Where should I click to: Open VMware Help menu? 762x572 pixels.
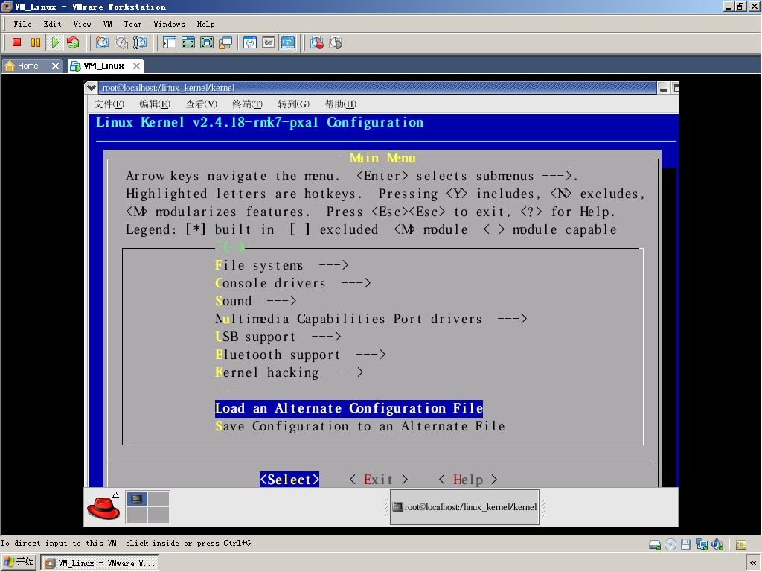[x=205, y=24]
